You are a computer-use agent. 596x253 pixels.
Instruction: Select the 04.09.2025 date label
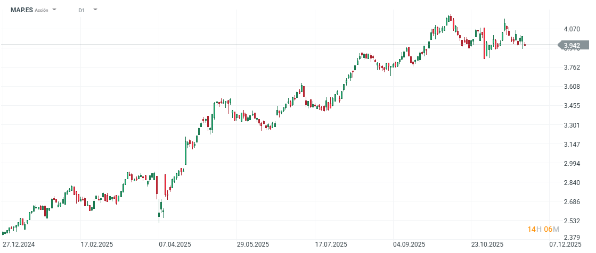click(x=409, y=244)
